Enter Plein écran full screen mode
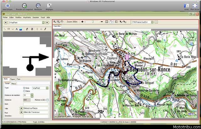The width and height of the screenshot is (201, 129). coord(195,6)
